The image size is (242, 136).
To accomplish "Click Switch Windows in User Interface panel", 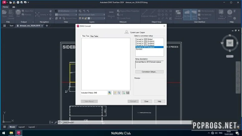I will (178, 15).
